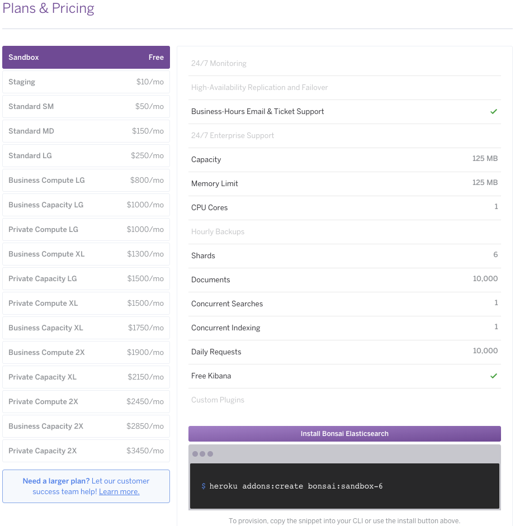Click the Custom Plugins feature row
Viewport: 515px width, 526px height.
[344, 400]
